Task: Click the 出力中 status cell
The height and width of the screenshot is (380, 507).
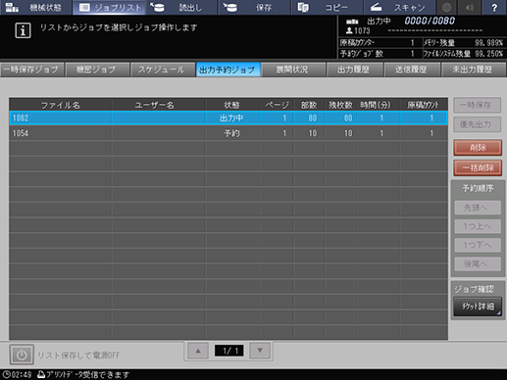Action: [232, 118]
